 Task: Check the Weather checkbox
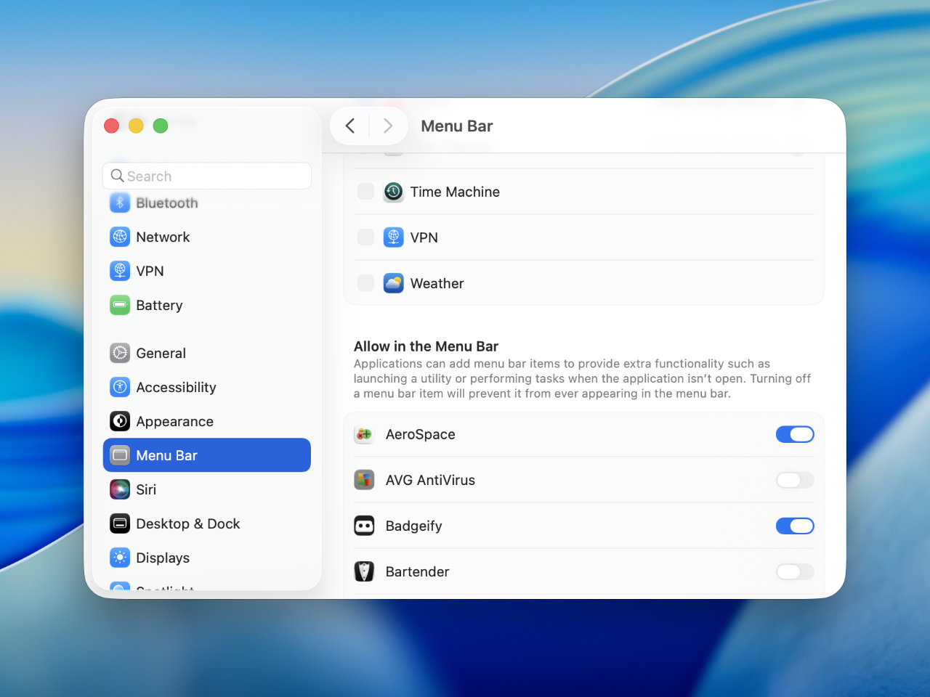(366, 283)
